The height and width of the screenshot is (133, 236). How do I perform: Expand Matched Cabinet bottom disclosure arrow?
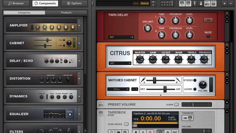tap(161, 95)
